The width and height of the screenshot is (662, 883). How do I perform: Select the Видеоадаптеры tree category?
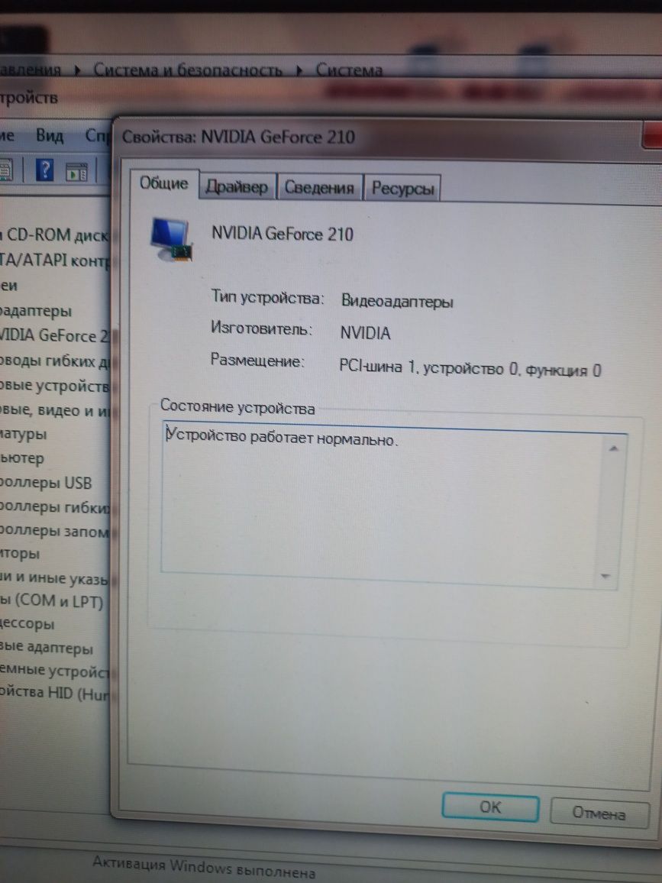36,311
